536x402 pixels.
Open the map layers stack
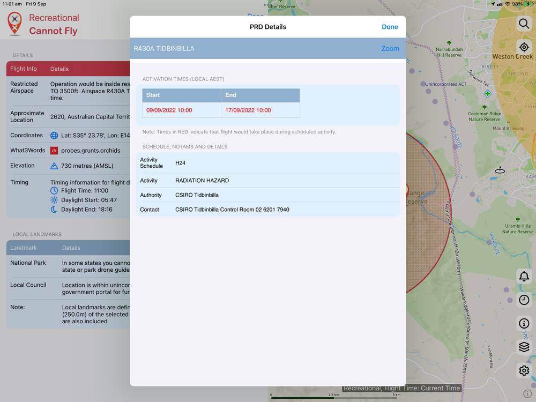click(x=524, y=347)
